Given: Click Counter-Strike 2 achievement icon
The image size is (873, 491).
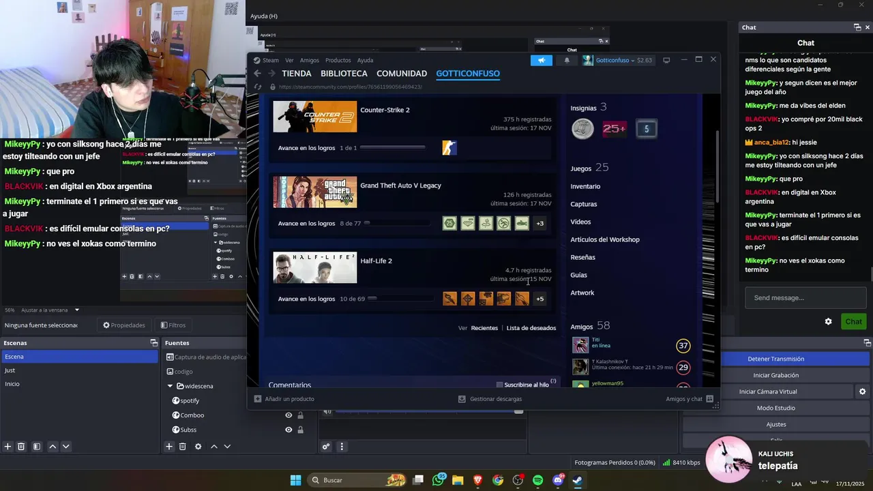Looking at the screenshot, I should [x=449, y=148].
